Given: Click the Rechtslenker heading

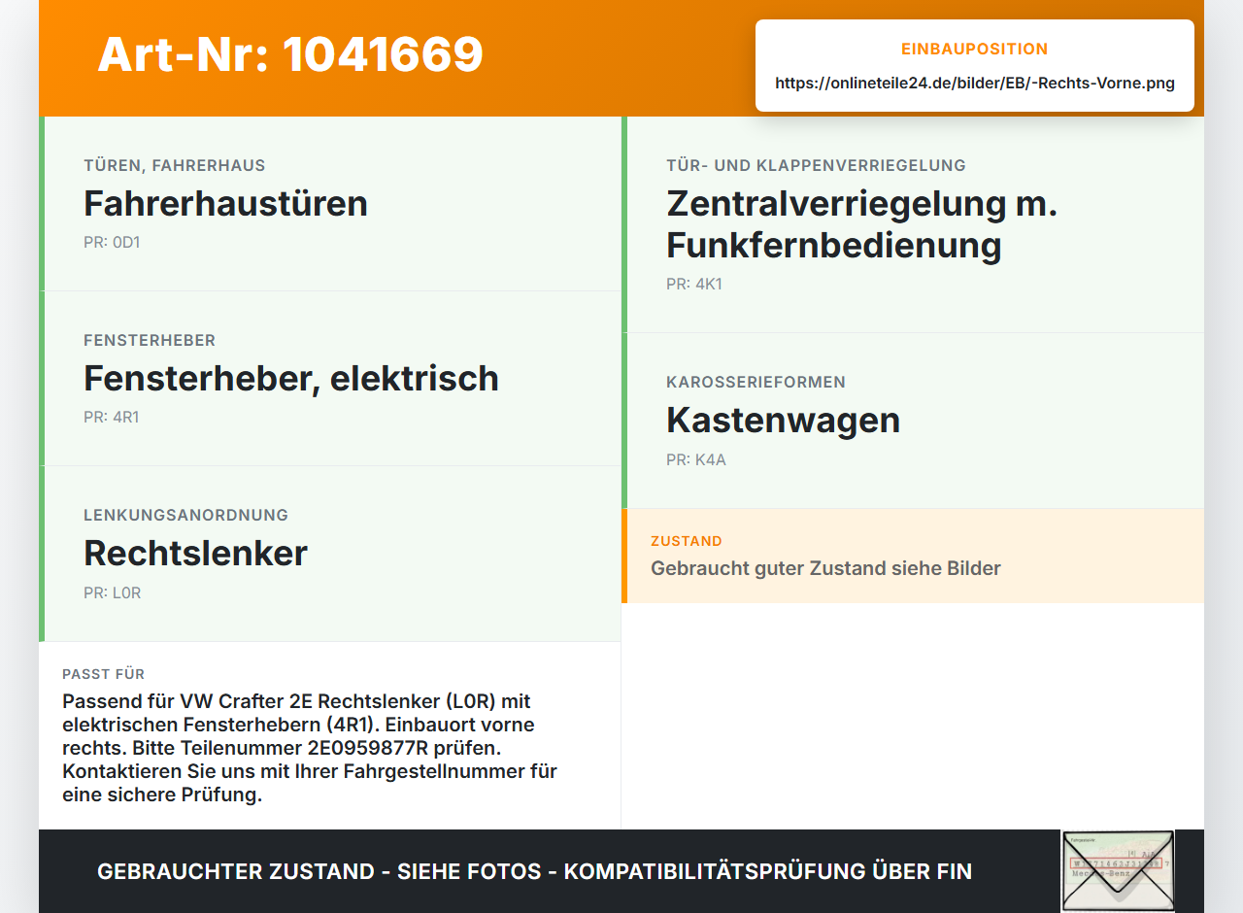Looking at the screenshot, I should click(x=195, y=553).
